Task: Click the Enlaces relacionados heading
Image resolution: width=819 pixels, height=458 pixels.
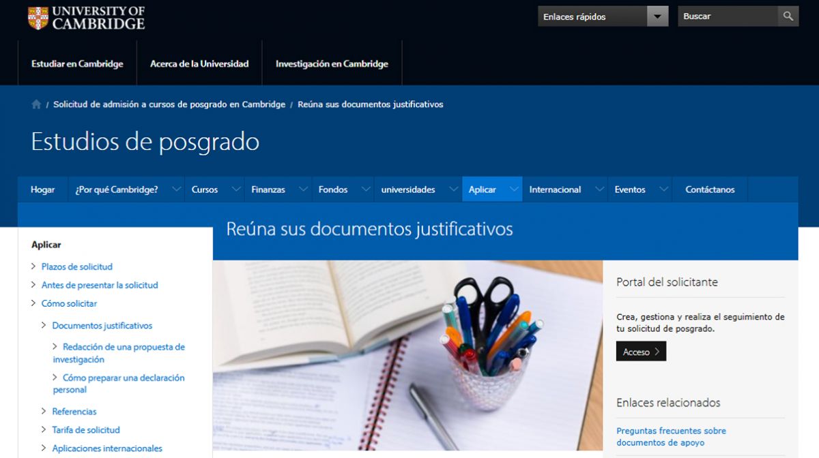Action: (x=668, y=403)
